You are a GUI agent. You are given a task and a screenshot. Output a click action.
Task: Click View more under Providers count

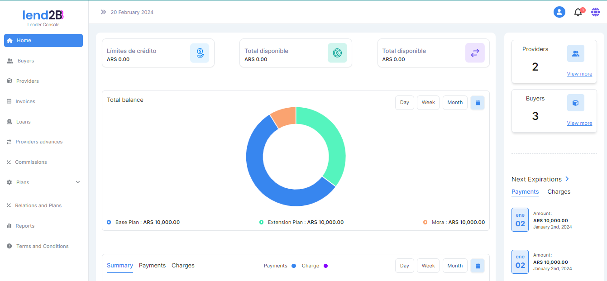pos(579,74)
